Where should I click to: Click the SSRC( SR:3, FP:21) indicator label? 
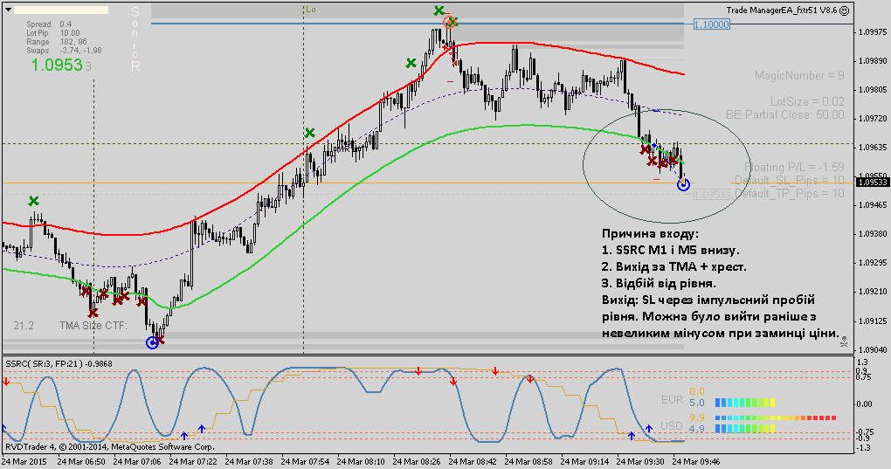click(59, 363)
